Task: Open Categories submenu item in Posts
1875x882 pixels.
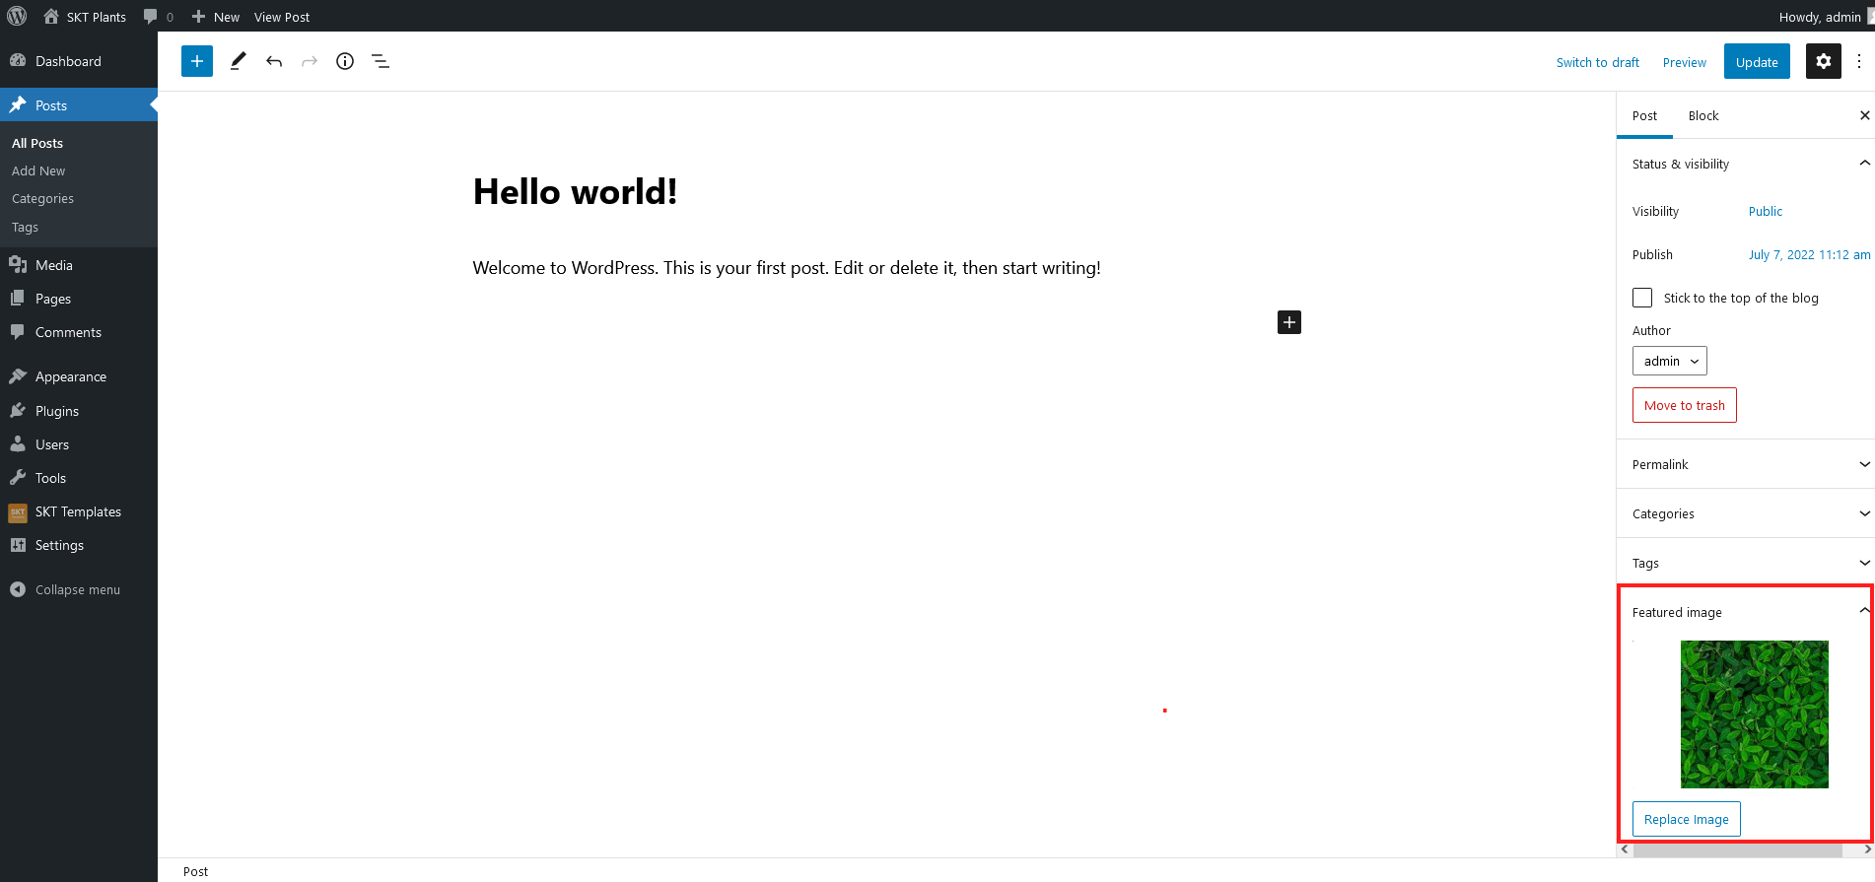Action: (x=42, y=198)
